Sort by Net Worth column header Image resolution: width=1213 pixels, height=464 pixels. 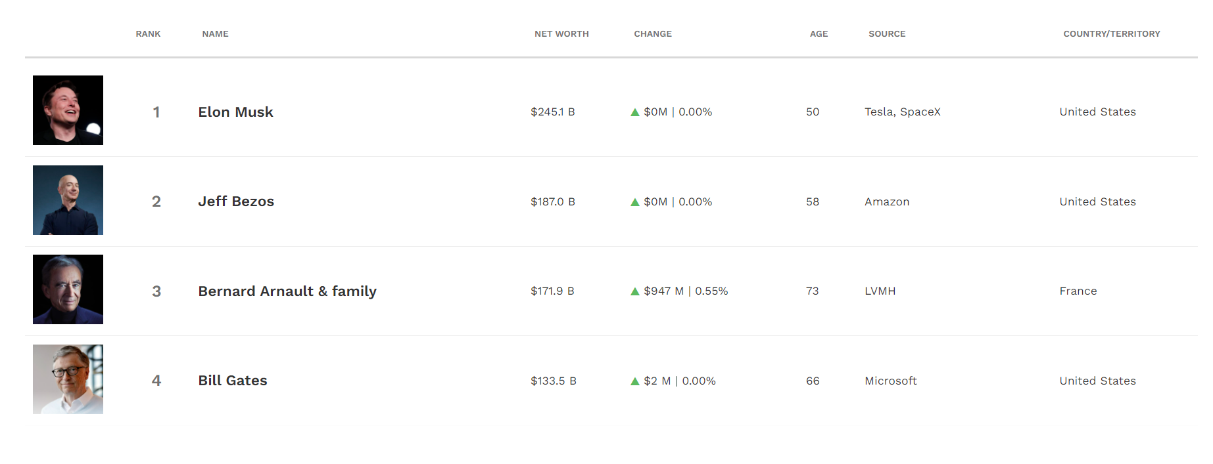pos(561,34)
